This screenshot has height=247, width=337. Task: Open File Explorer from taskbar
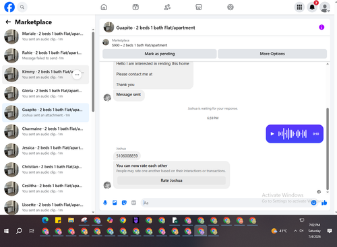tap(71, 221)
